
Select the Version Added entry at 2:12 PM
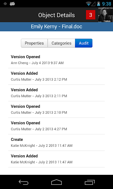pos(56,76)
